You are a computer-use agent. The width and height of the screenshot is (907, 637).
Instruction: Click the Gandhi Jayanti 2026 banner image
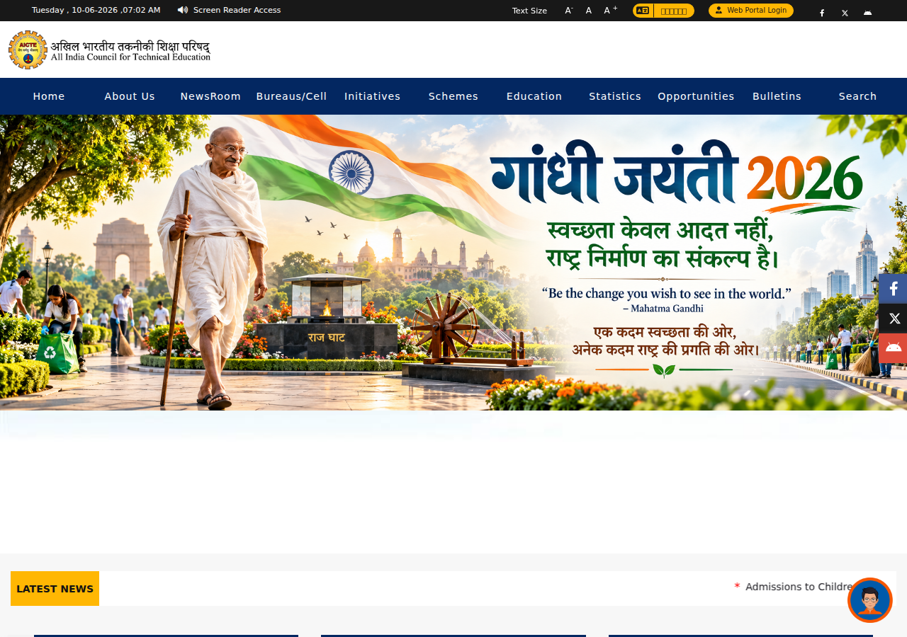tap(453, 263)
